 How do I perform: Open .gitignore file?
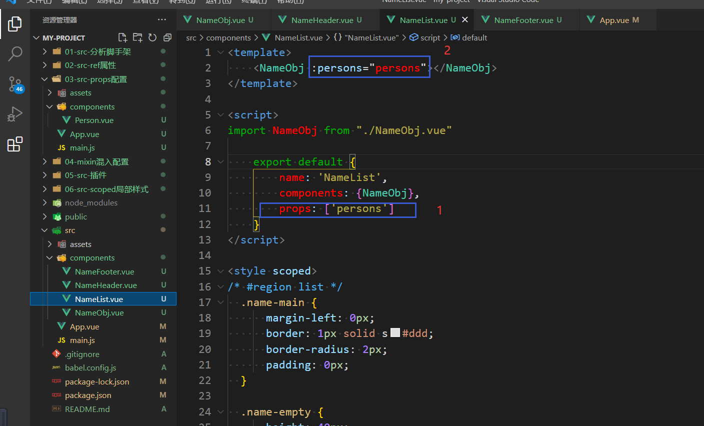[x=103, y=354]
